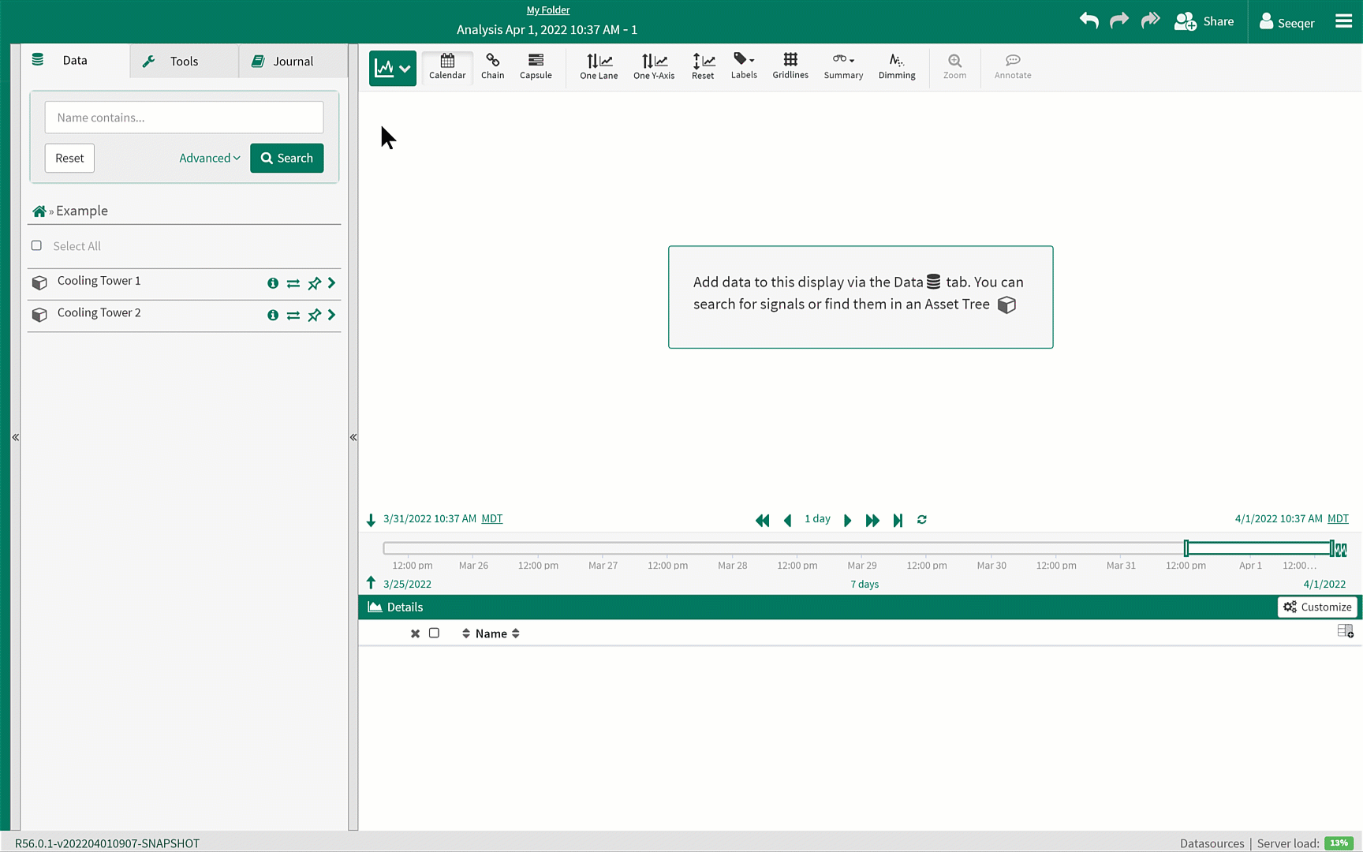Click the display range start down-arrow icon
The height and width of the screenshot is (852, 1363).
tap(371, 520)
